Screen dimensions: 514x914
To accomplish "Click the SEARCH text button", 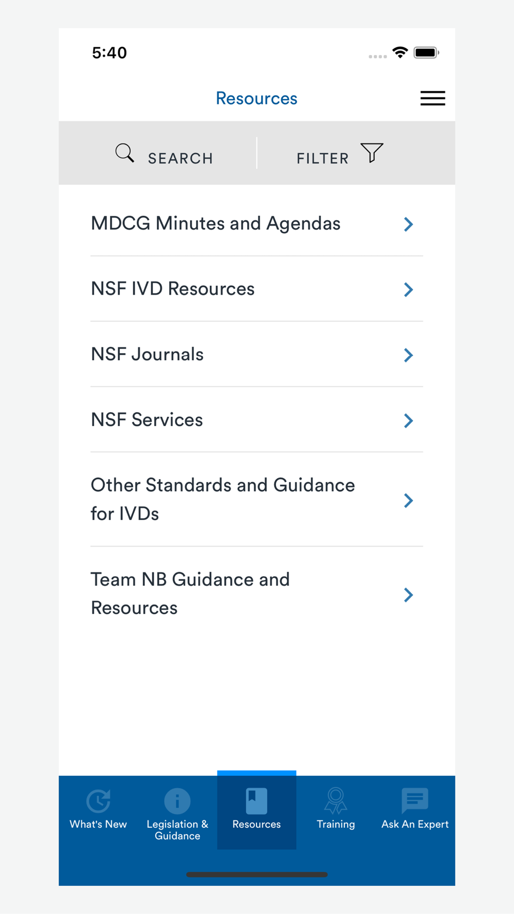I will (180, 158).
